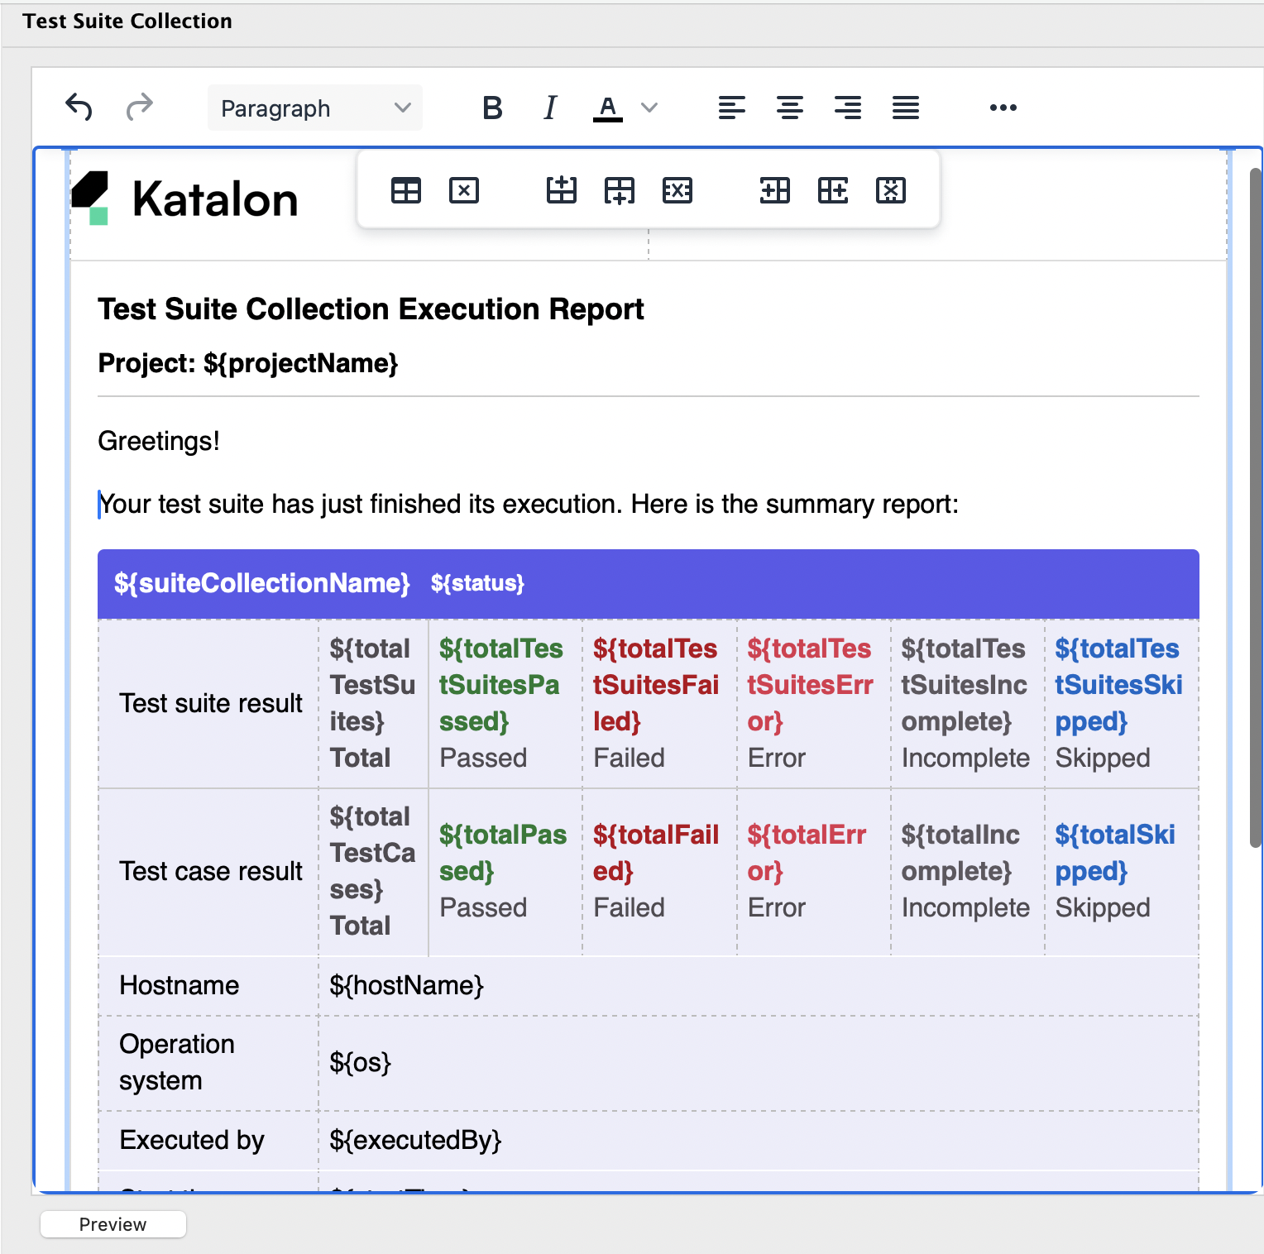1264x1254 pixels.
Task: Click the ${totalIncomplete} cell
Action: [967, 872]
